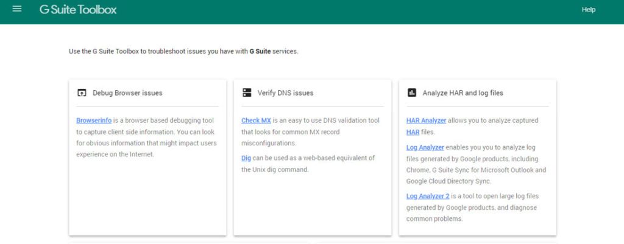
Task: Click the Browserinfo description paragraph
Action: pyautogui.click(x=146, y=138)
